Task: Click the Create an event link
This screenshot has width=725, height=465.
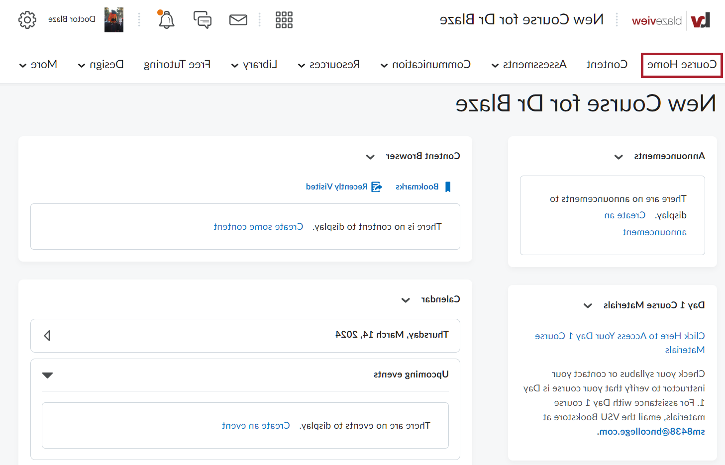Action: tap(256, 426)
